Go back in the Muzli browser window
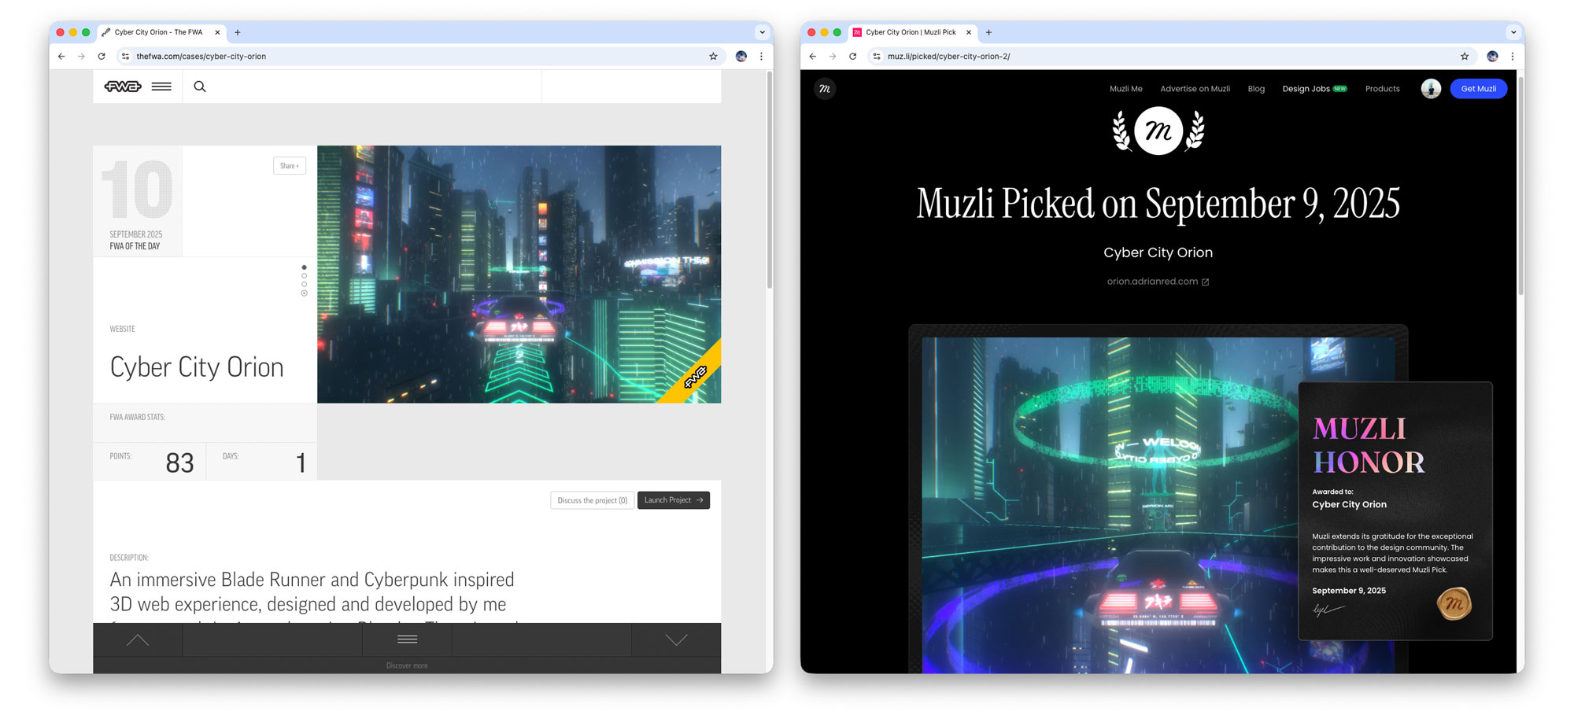The height and width of the screenshot is (715, 1574). coord(813,56)
